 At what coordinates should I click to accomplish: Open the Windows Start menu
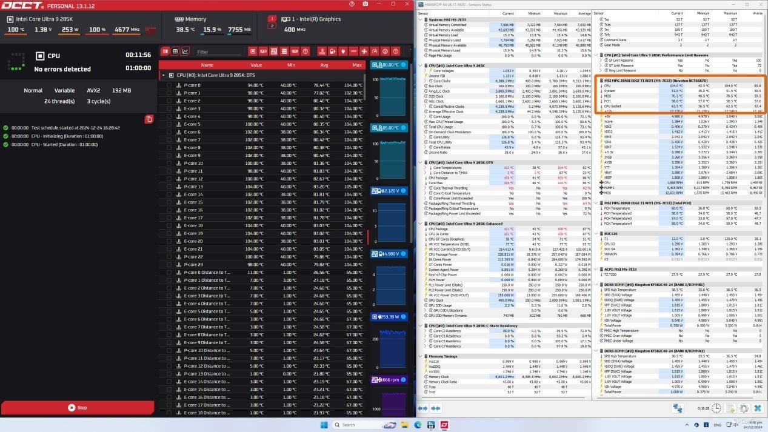324,425
